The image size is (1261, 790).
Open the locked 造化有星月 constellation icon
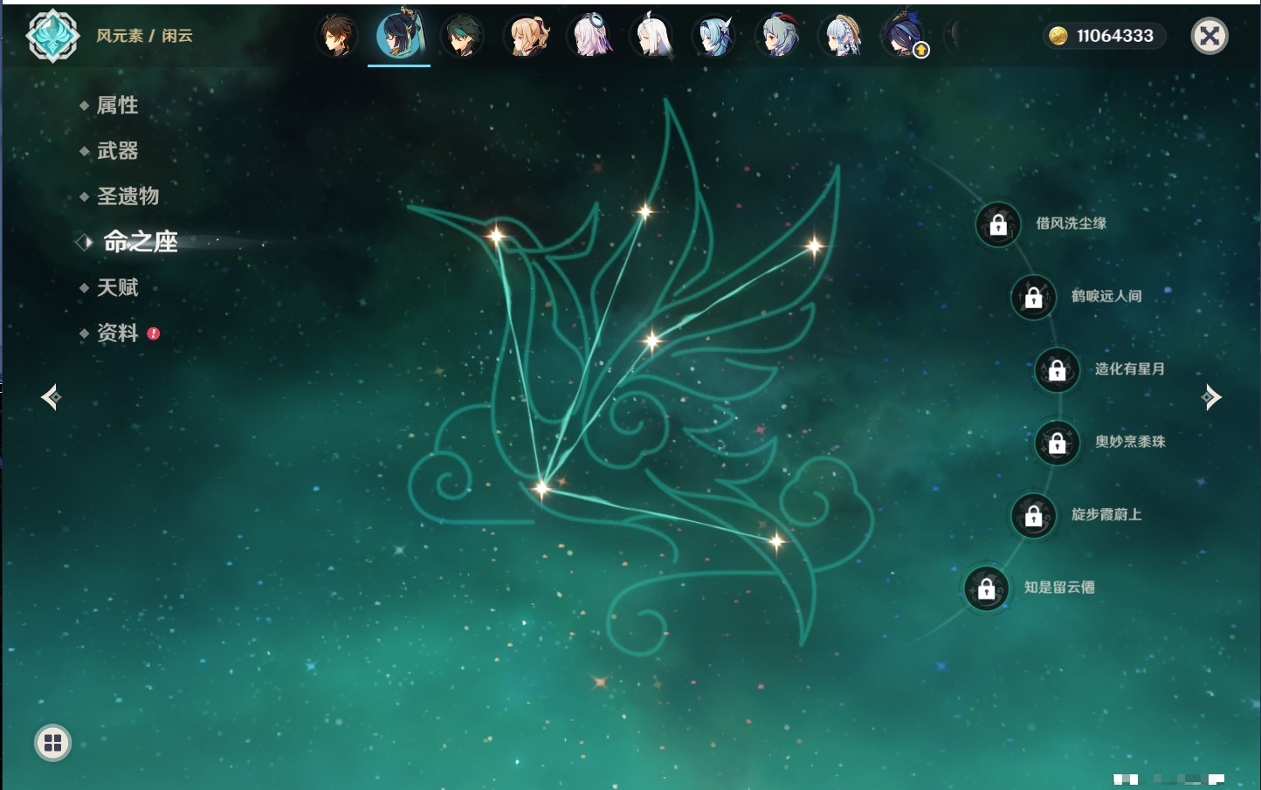(1057, 370)
